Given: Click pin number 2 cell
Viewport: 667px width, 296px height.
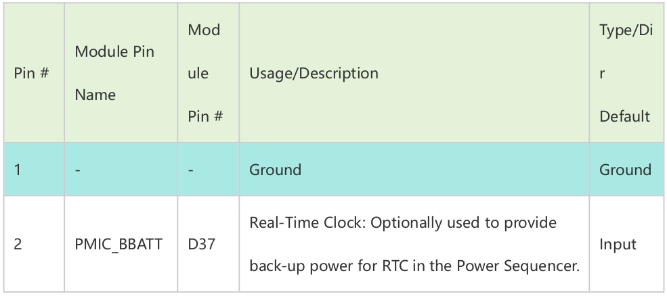Looking at the screenshot, I should [x=18, y=244].
